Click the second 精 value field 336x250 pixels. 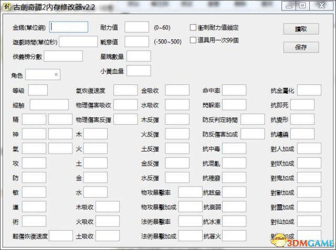pyautogui.click(x=60, y=119)
